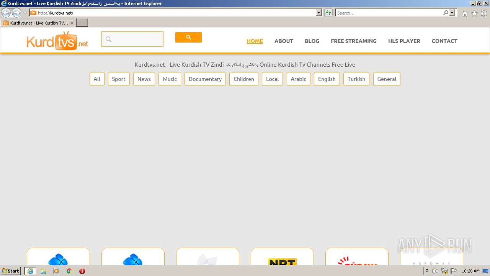Click the 10:20 AM taskbar clock
Image resolution: width=490 pixels, height=276 pixels.
[x=470, y=271]
